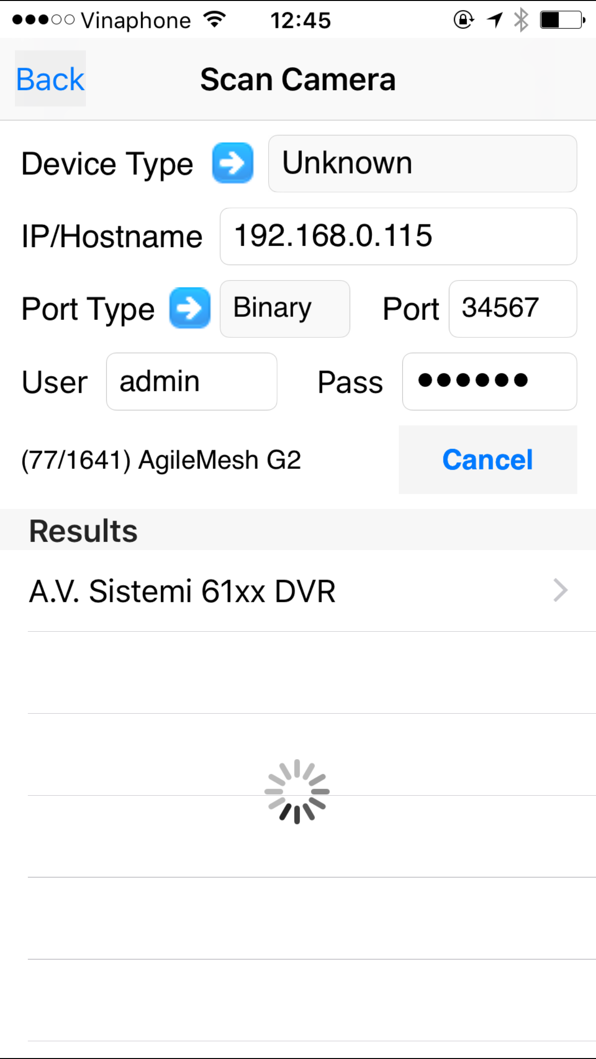This screenshot has height=1059, width=596.
Task: Tap the Wi-Fi status icon
Action: (x=215, y=20)
